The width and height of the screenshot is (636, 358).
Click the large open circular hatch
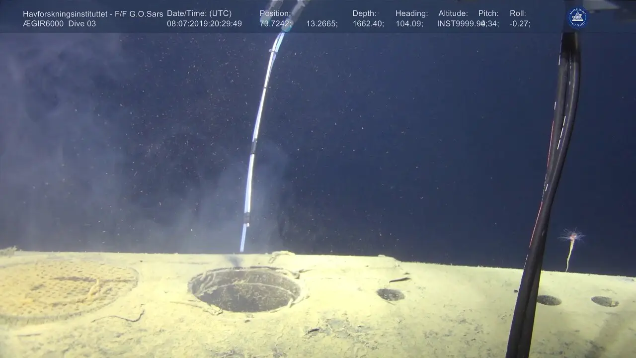244,289
